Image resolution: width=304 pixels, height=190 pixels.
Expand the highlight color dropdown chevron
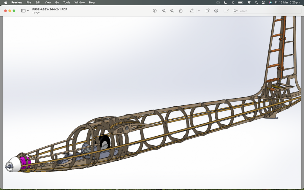point(199,11)
